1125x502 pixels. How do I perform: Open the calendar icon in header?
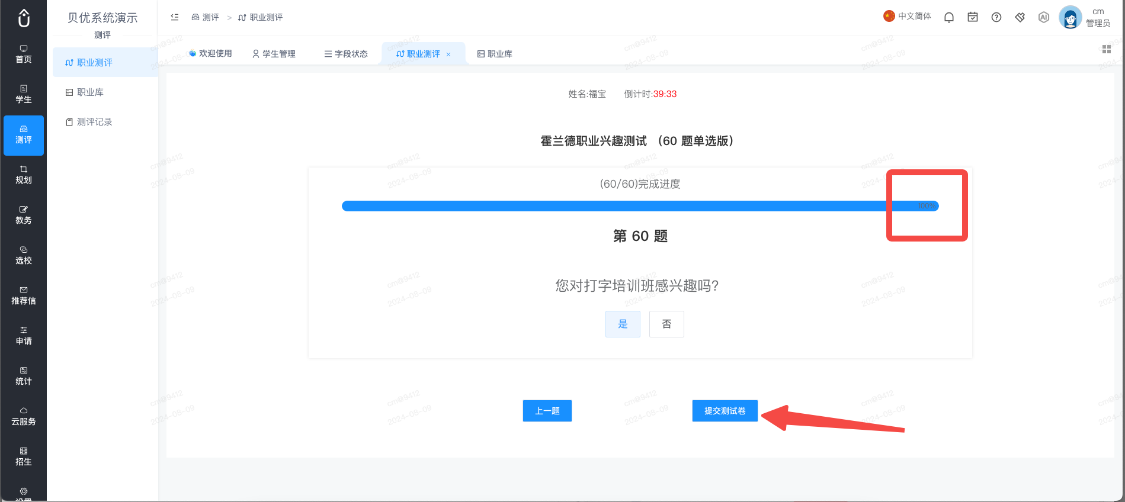click(x=973, y=17)
